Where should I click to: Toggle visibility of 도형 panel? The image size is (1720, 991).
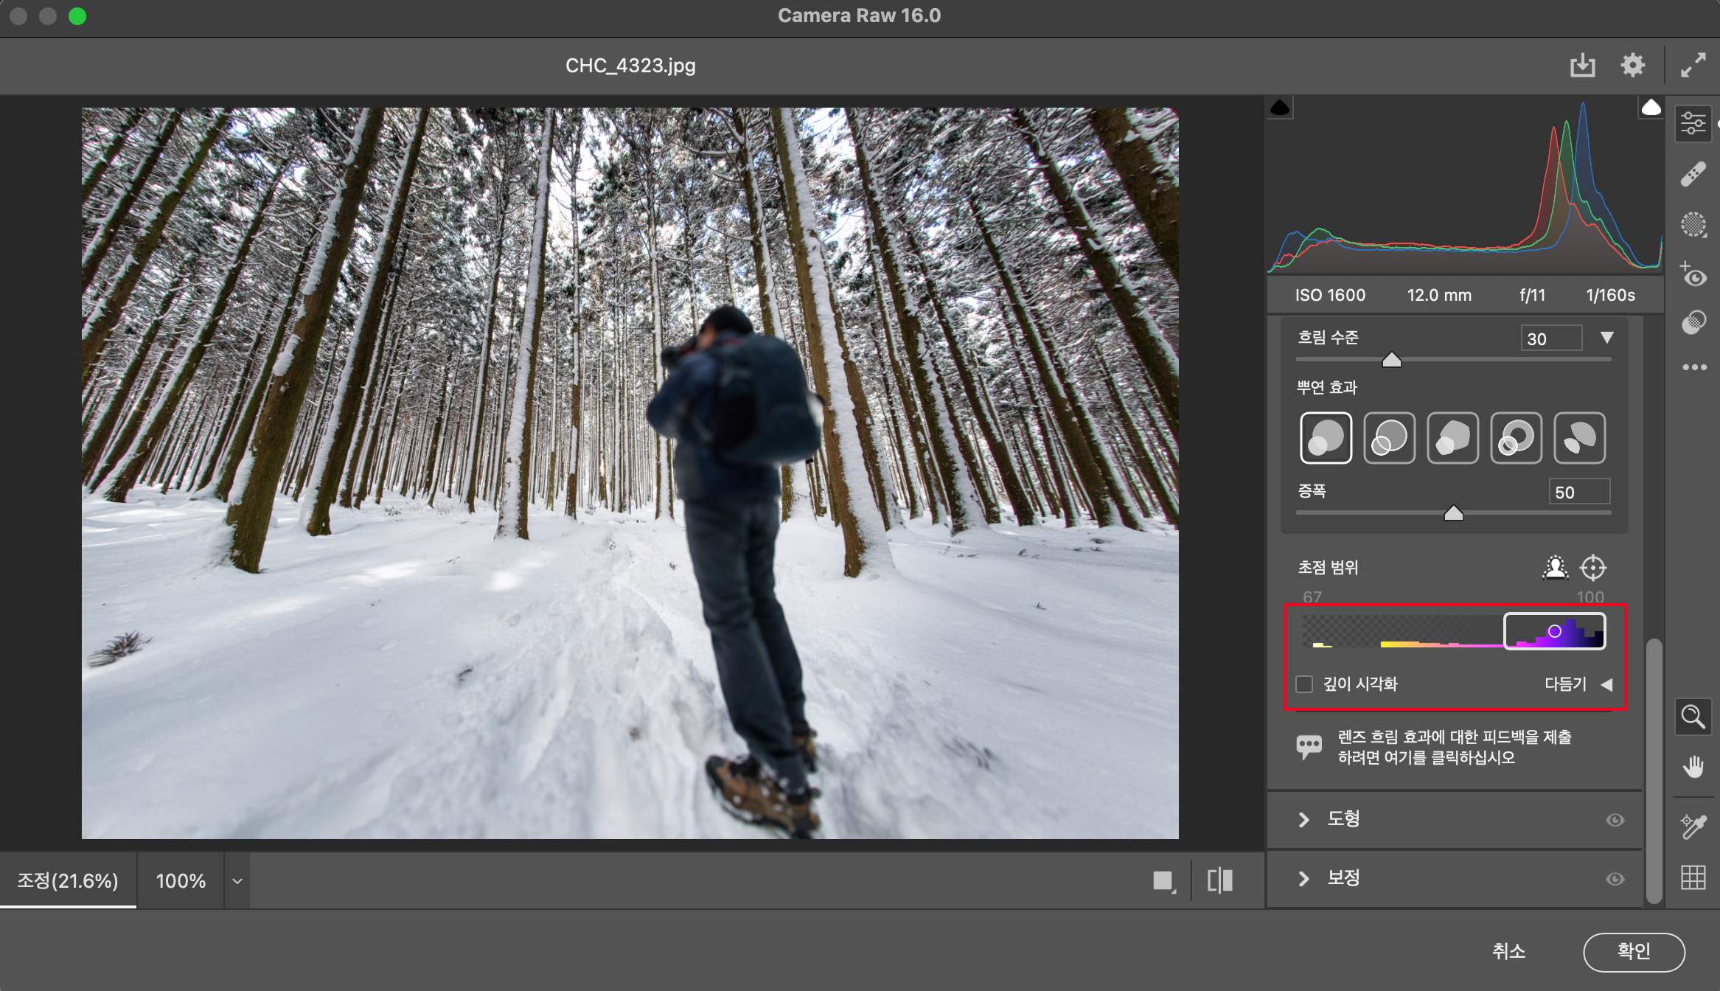1615,820
